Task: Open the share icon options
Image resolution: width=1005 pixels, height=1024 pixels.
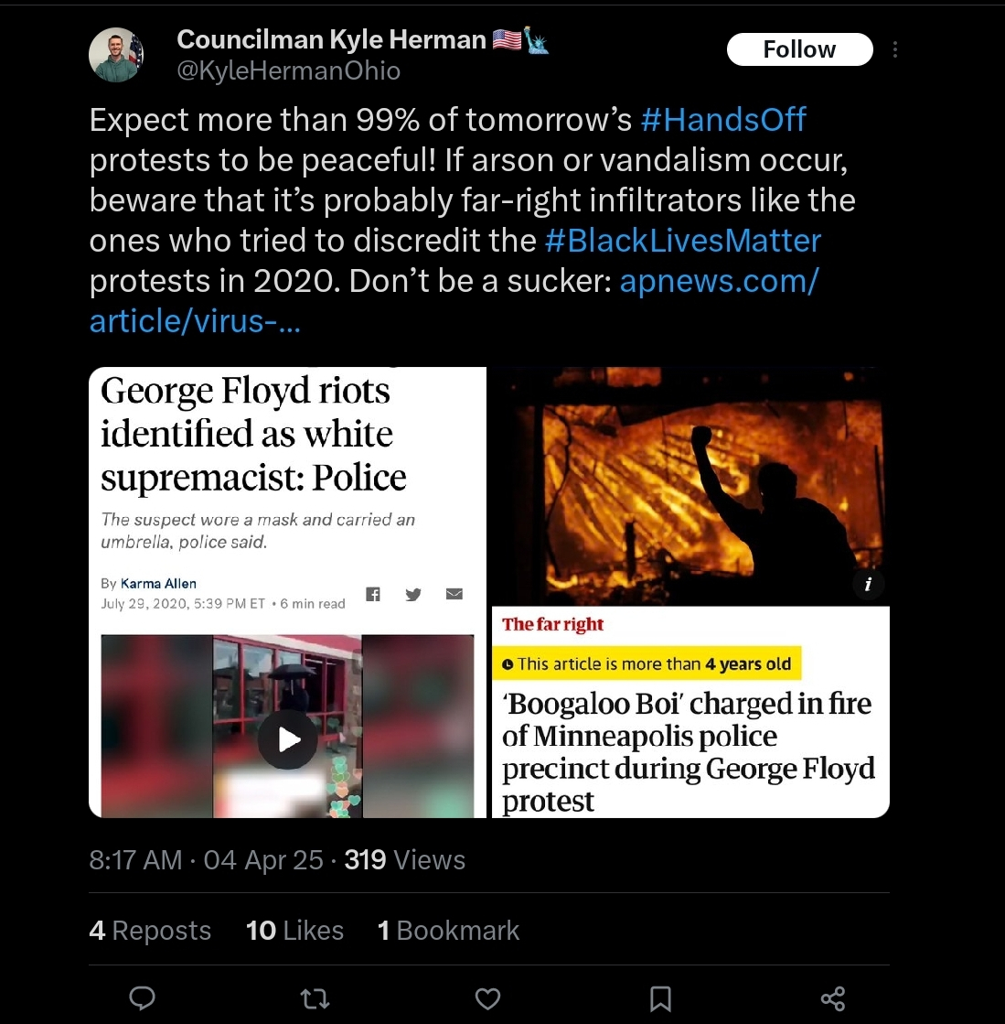Action: [832, 998]
